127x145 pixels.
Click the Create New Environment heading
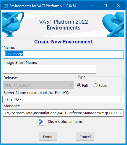pyautogui.click(x=63, y=42)
